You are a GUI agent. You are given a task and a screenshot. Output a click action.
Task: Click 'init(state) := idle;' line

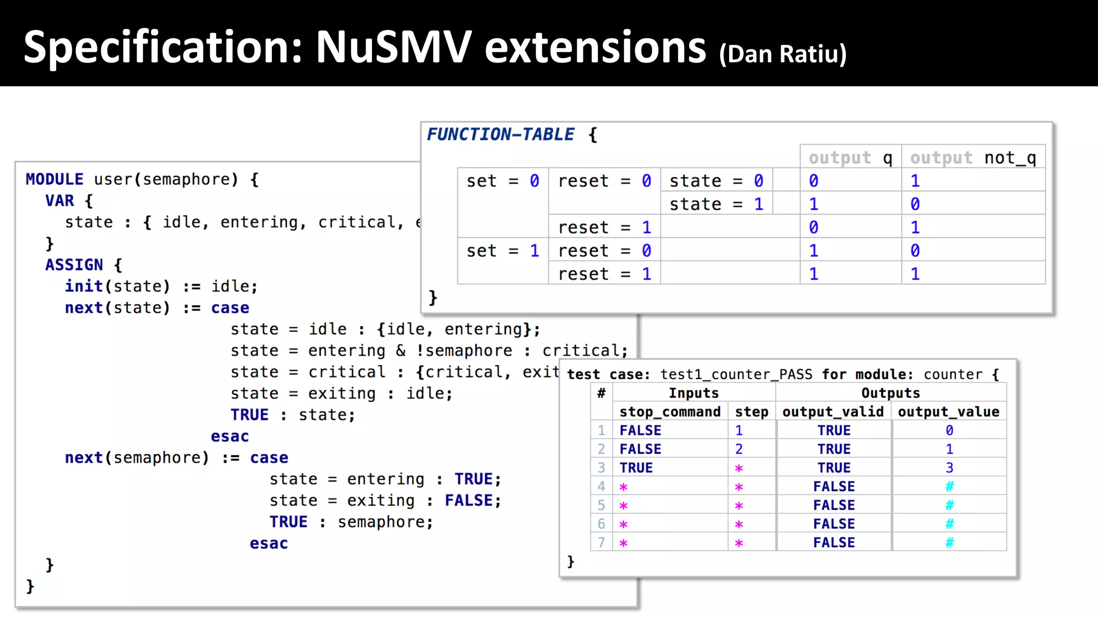(161, 287)
